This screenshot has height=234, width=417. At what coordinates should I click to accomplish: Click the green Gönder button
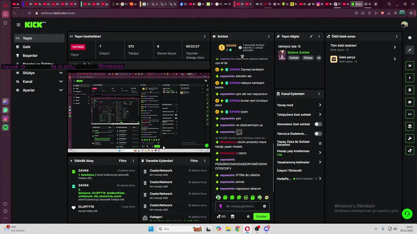click(261, 216)
